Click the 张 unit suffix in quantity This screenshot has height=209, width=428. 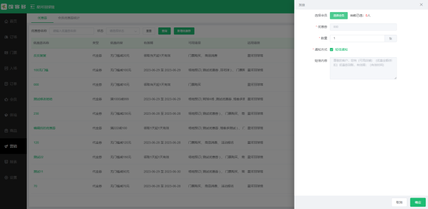390,38
